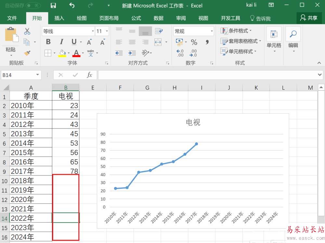Click the 粘贴 paste icon

11,35
